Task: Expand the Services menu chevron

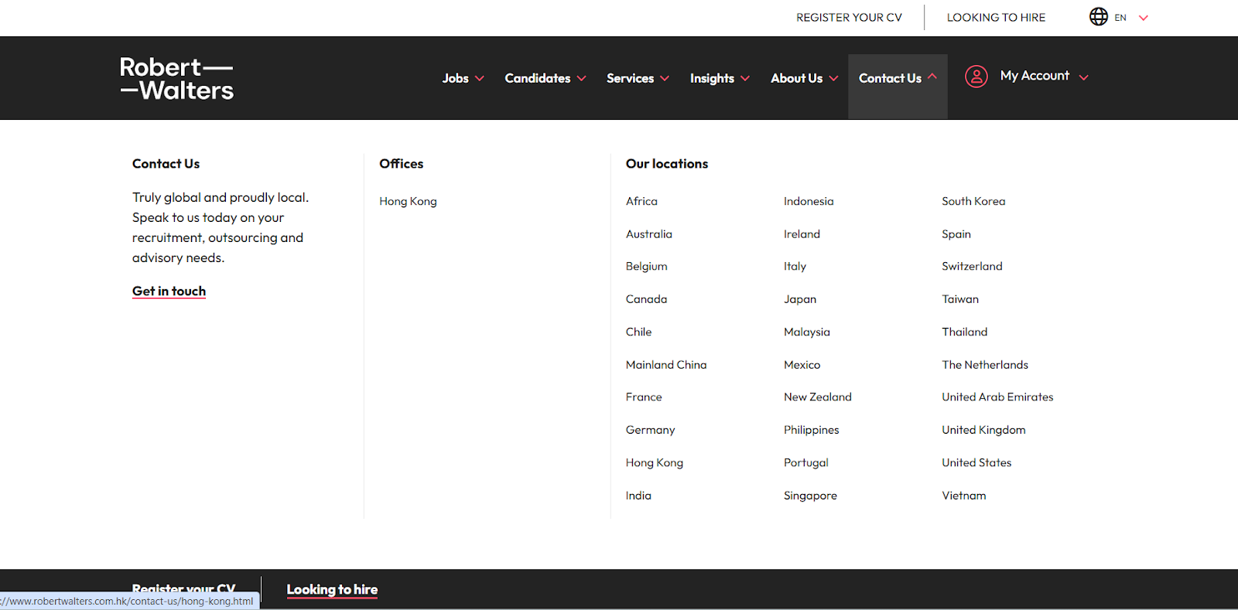Action: click(x=665, y=78)
